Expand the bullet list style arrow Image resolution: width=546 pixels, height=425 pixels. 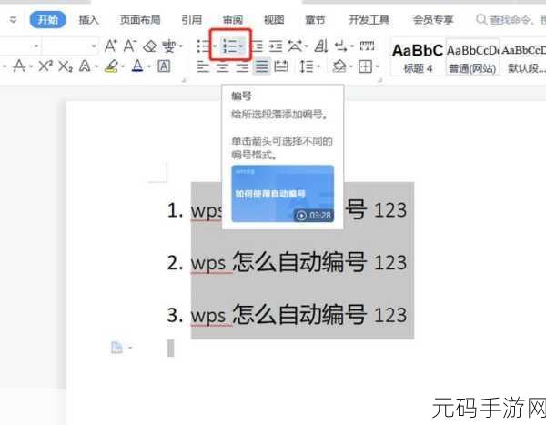215,46
